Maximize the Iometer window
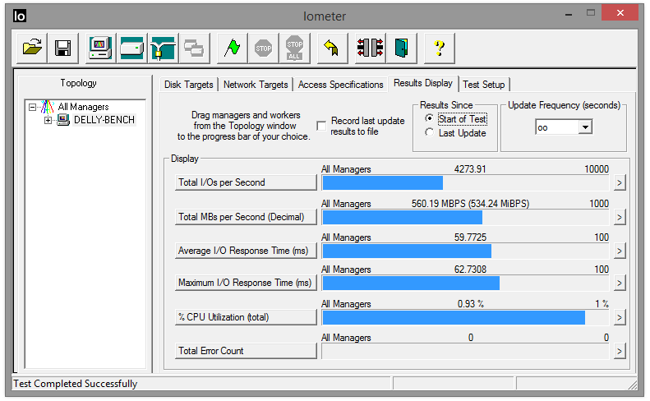The image size is (650, 401). (x=591, y=13)
